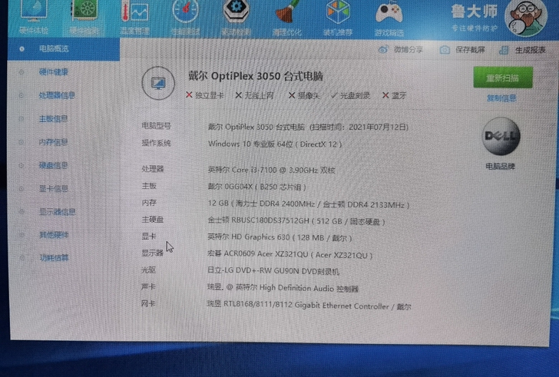Click the 微博分享 text link
This screenshot has width=559, height=377.
tap(408, 50)
